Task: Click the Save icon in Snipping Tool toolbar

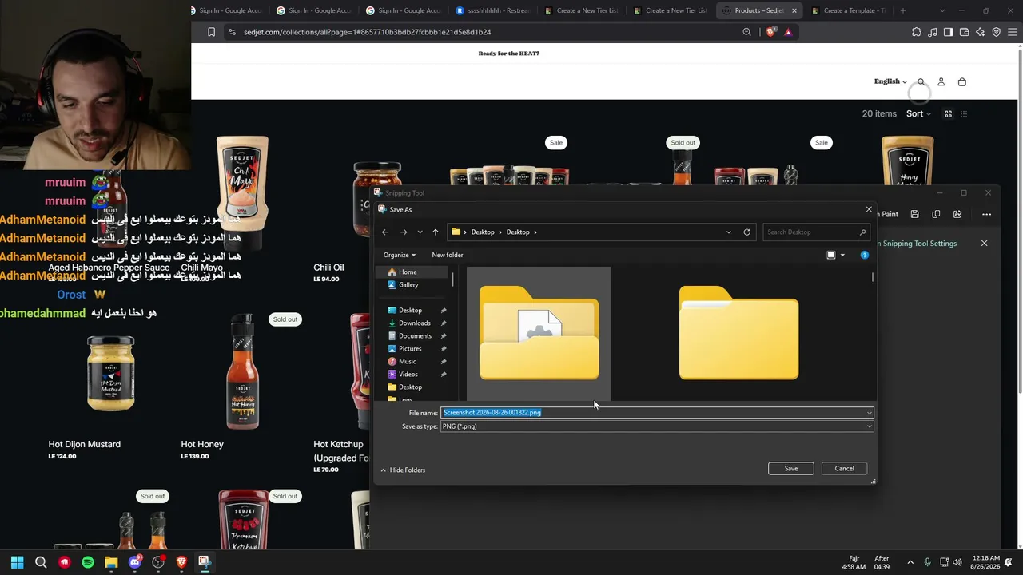Action: point(914,214)
